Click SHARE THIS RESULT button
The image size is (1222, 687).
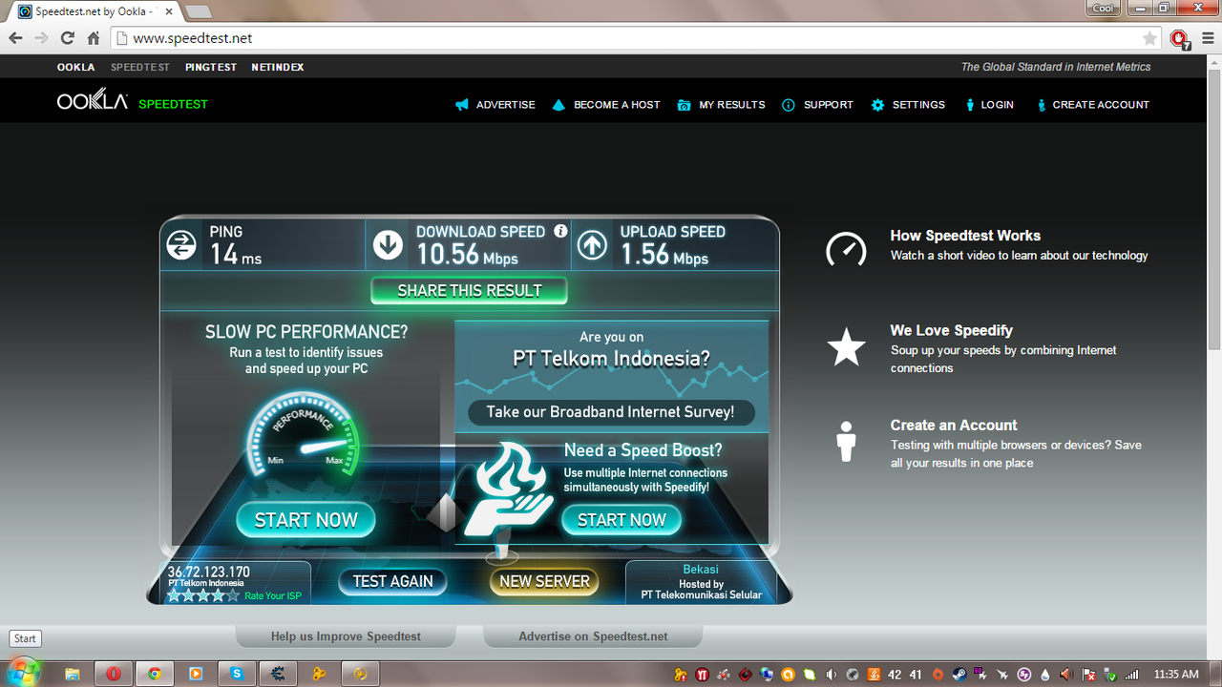pos(469,290)
